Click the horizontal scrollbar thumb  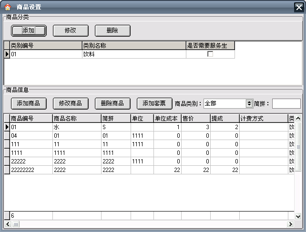pyautogui.click(x=16, y=224)
